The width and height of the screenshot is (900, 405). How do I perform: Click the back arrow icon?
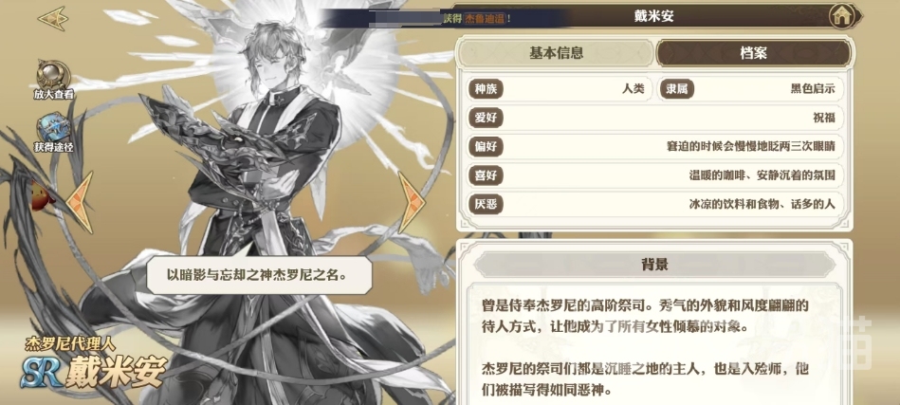53,19
